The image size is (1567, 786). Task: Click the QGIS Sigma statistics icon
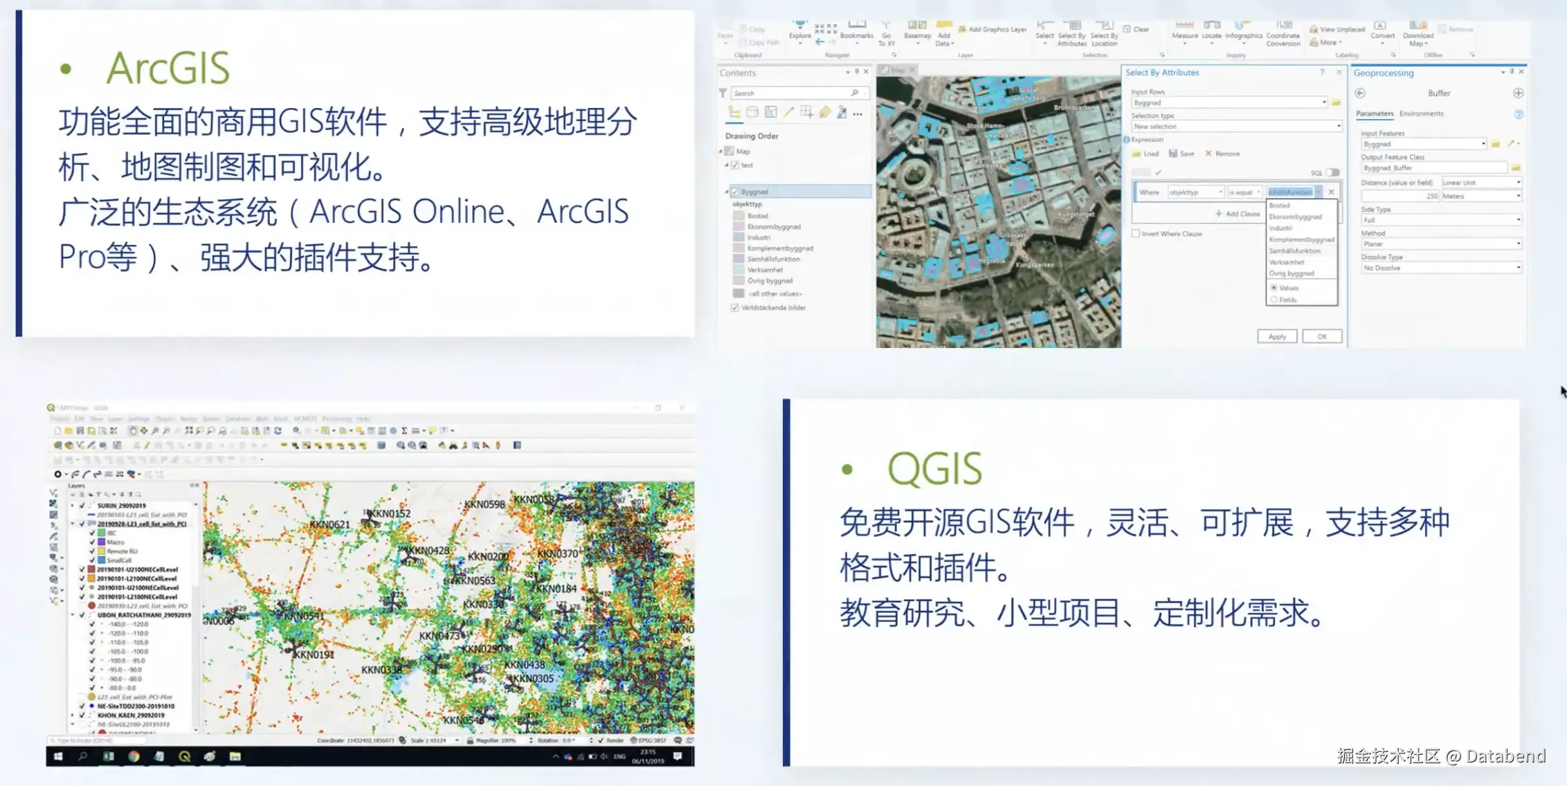(404, 431)
